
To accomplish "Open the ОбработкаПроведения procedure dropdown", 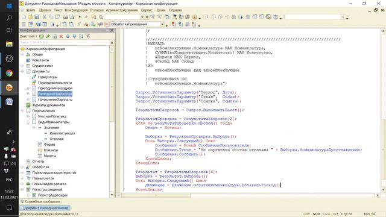I will (162, 24).
